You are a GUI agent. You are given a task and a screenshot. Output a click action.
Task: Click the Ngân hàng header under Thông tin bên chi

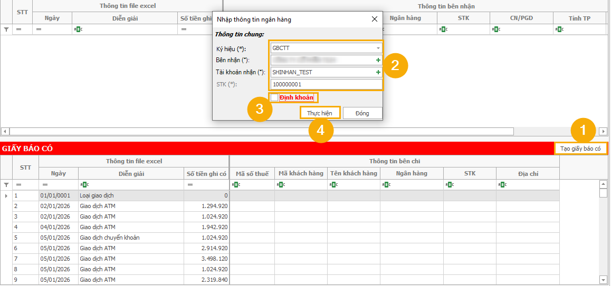point(412,173)
